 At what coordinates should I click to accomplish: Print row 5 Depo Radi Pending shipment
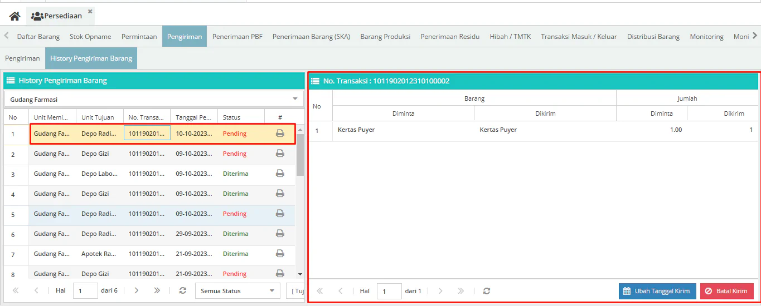280,214
